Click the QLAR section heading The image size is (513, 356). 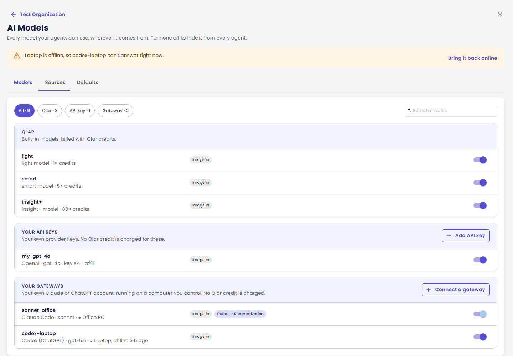pyautogui.click(x=28, y=132)
